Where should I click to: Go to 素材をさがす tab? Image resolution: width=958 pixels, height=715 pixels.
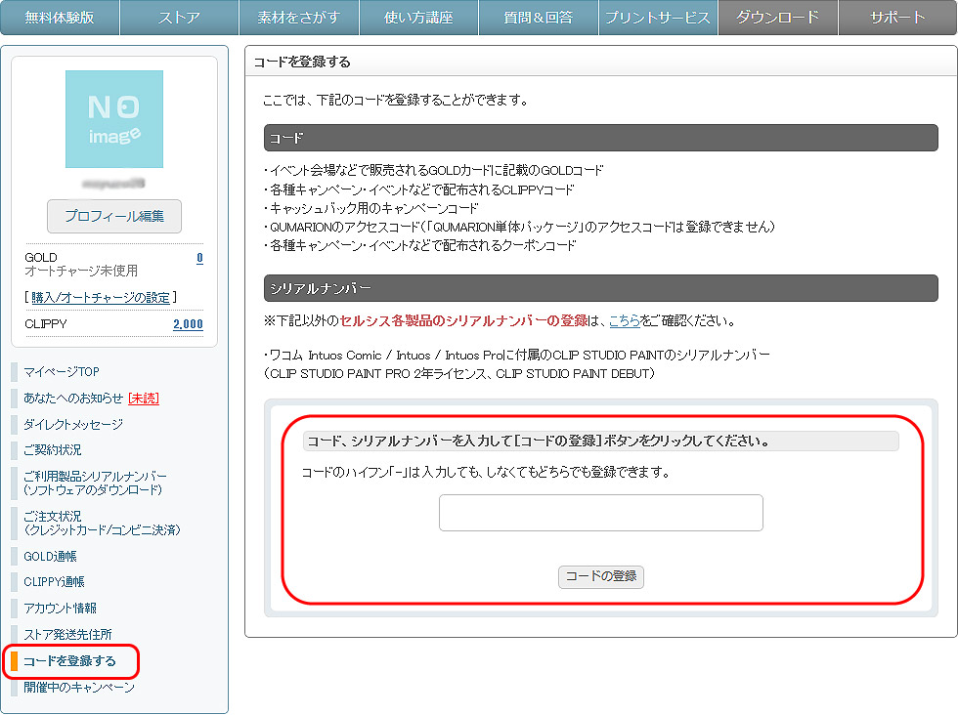299,18
